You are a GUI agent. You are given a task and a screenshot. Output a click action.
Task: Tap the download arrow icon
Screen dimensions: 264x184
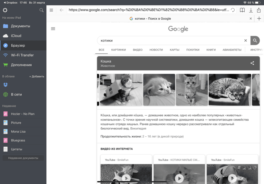coord(251,10)
